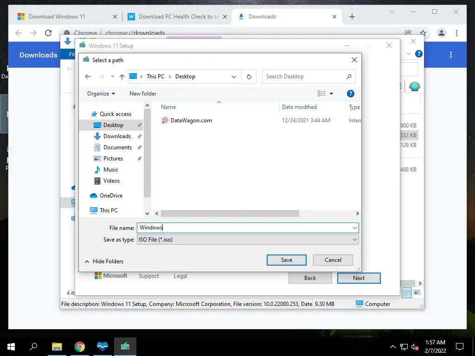Click the Desktop breadcrumb in address bar
The image size is (475, 356).
(x=185, y=76)
